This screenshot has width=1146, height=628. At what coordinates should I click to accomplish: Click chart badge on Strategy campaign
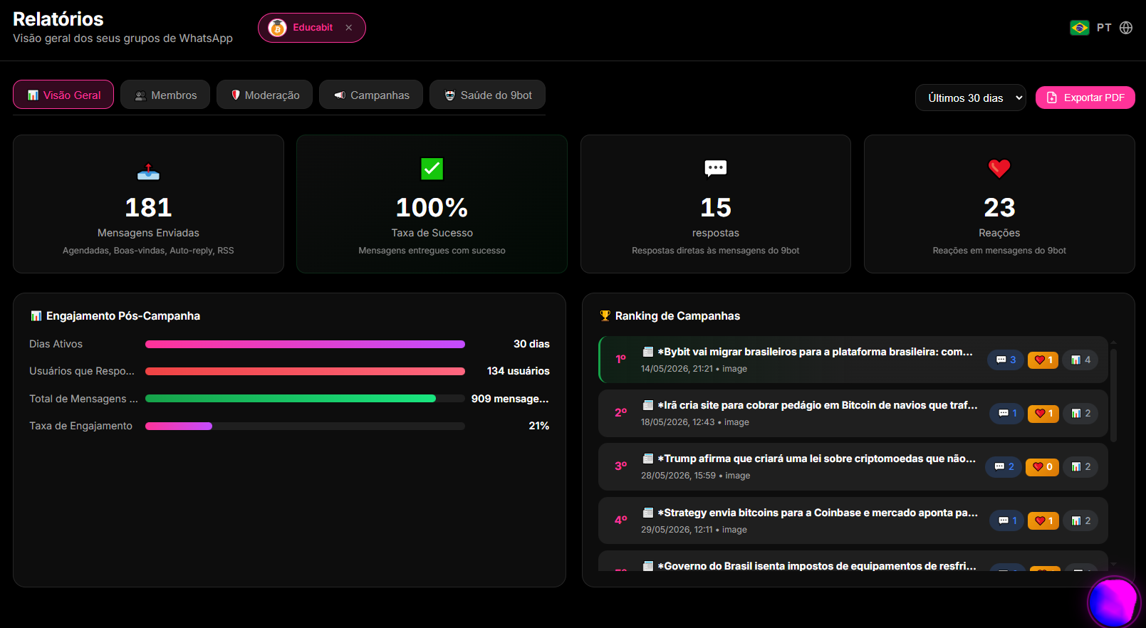pos(1080,520)
